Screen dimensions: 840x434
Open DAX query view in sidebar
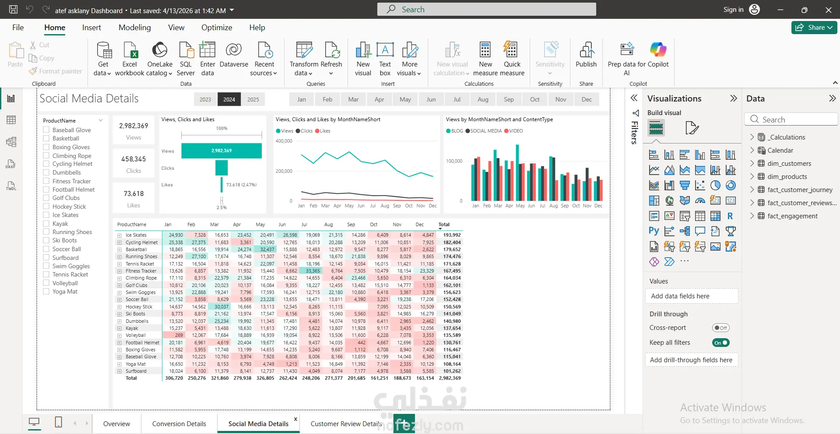click(x=11, y=164)
